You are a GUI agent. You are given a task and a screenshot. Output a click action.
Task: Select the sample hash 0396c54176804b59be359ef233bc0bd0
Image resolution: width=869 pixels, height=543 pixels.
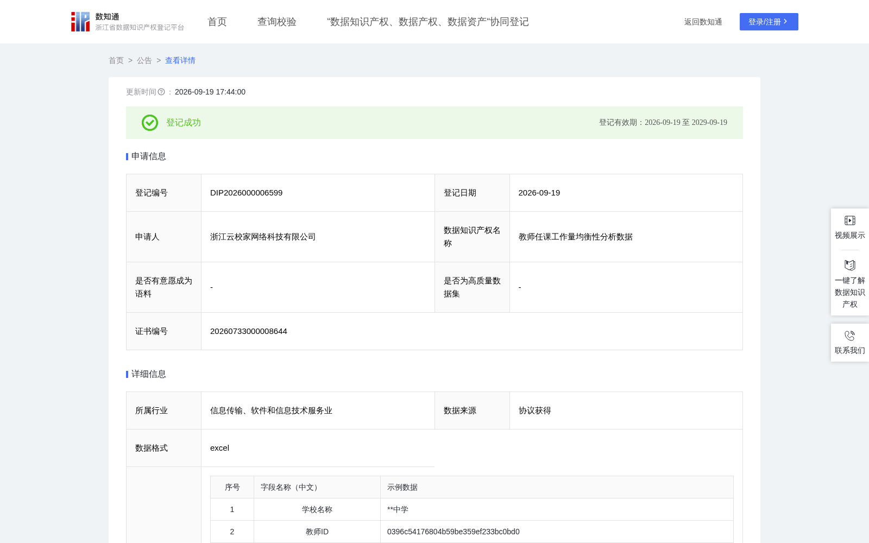(454, 532)
